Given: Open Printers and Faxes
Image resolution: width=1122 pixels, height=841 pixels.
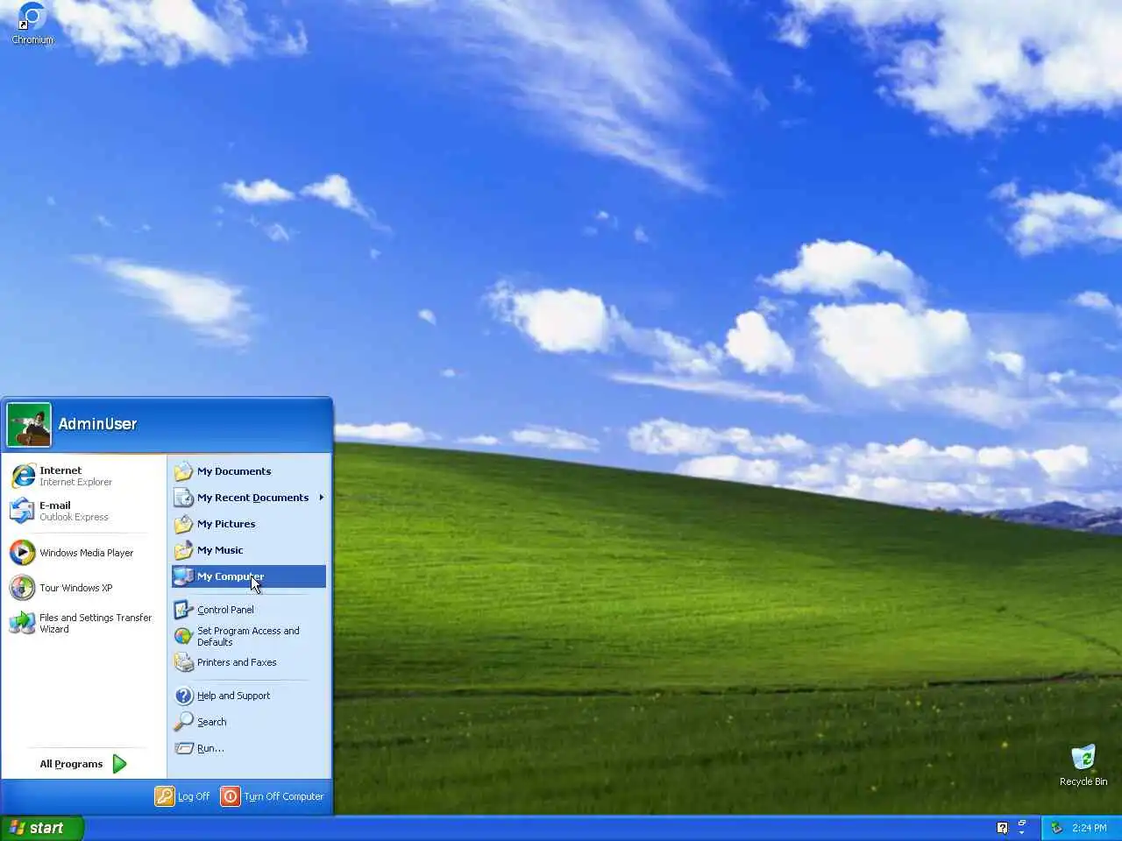Looking at the screenshot, I should click(249, 662).
